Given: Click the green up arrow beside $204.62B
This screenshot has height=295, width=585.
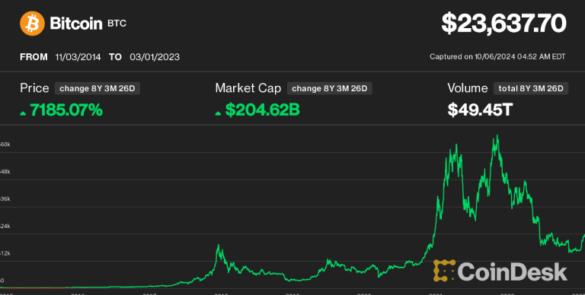Looking at the screenshot, I should [219, 113].
